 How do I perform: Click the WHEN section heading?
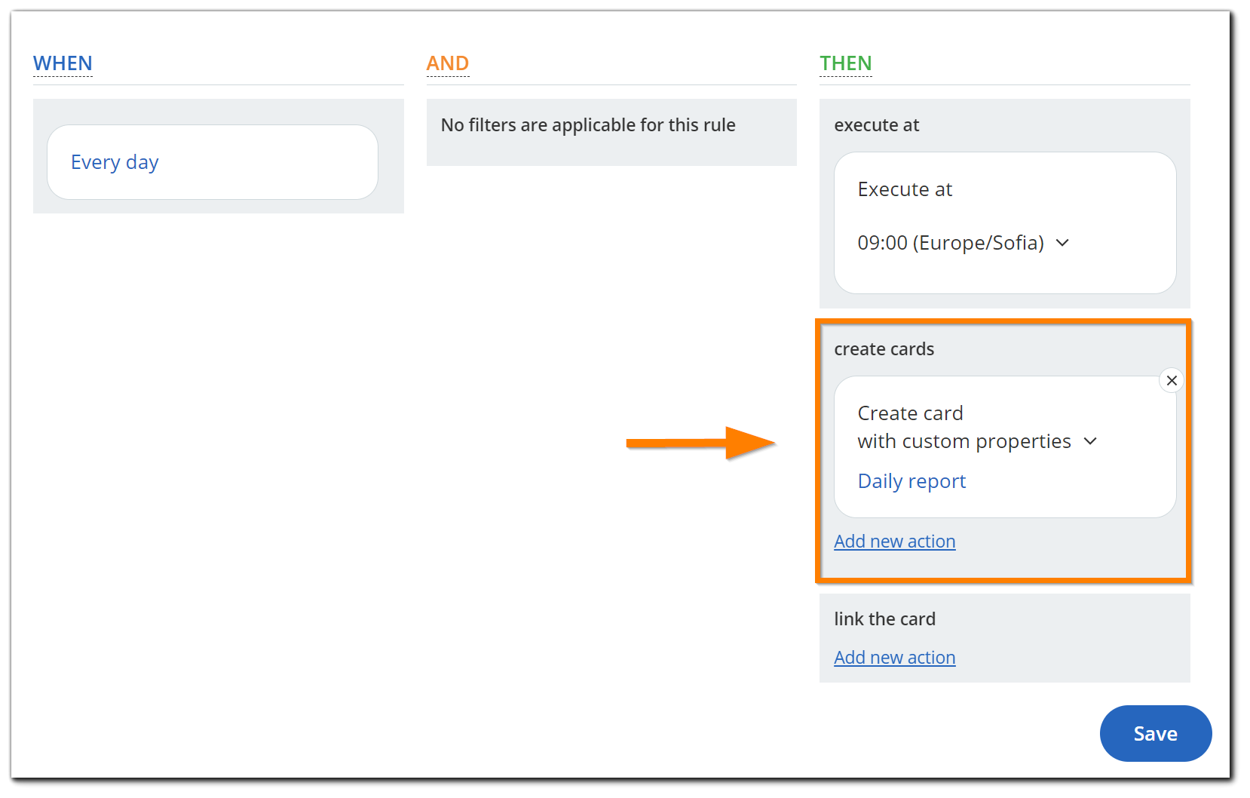click(x=63, y=63)
